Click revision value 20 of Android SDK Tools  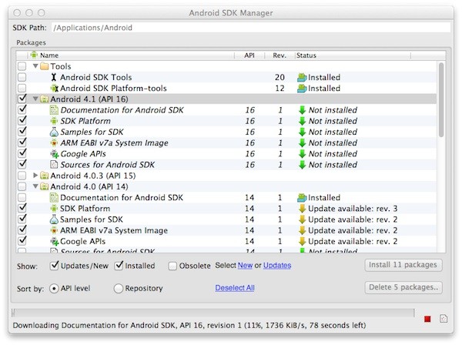click(x=280, y=77)
